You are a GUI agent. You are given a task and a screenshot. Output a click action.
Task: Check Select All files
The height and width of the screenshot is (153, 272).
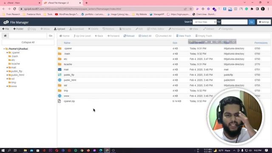pos(145,36)
